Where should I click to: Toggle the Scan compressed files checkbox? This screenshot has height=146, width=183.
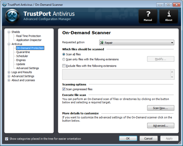click(64, 89)
